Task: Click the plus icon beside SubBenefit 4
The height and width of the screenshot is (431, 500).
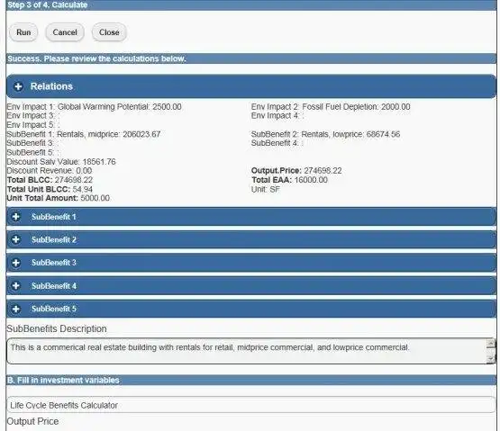Action: tap(16, 286)
